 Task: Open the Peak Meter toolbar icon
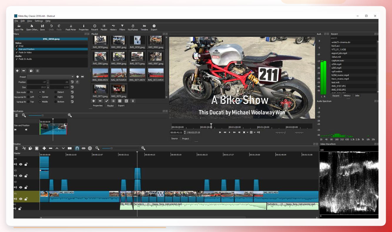coord(71,28)
